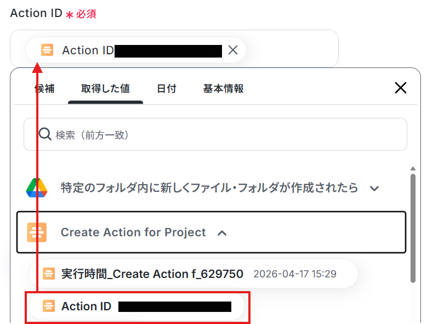Screen dimensions: 444x324
Task: Choose the 実行時間_Create Action value
Action: (x=152, y=274)
